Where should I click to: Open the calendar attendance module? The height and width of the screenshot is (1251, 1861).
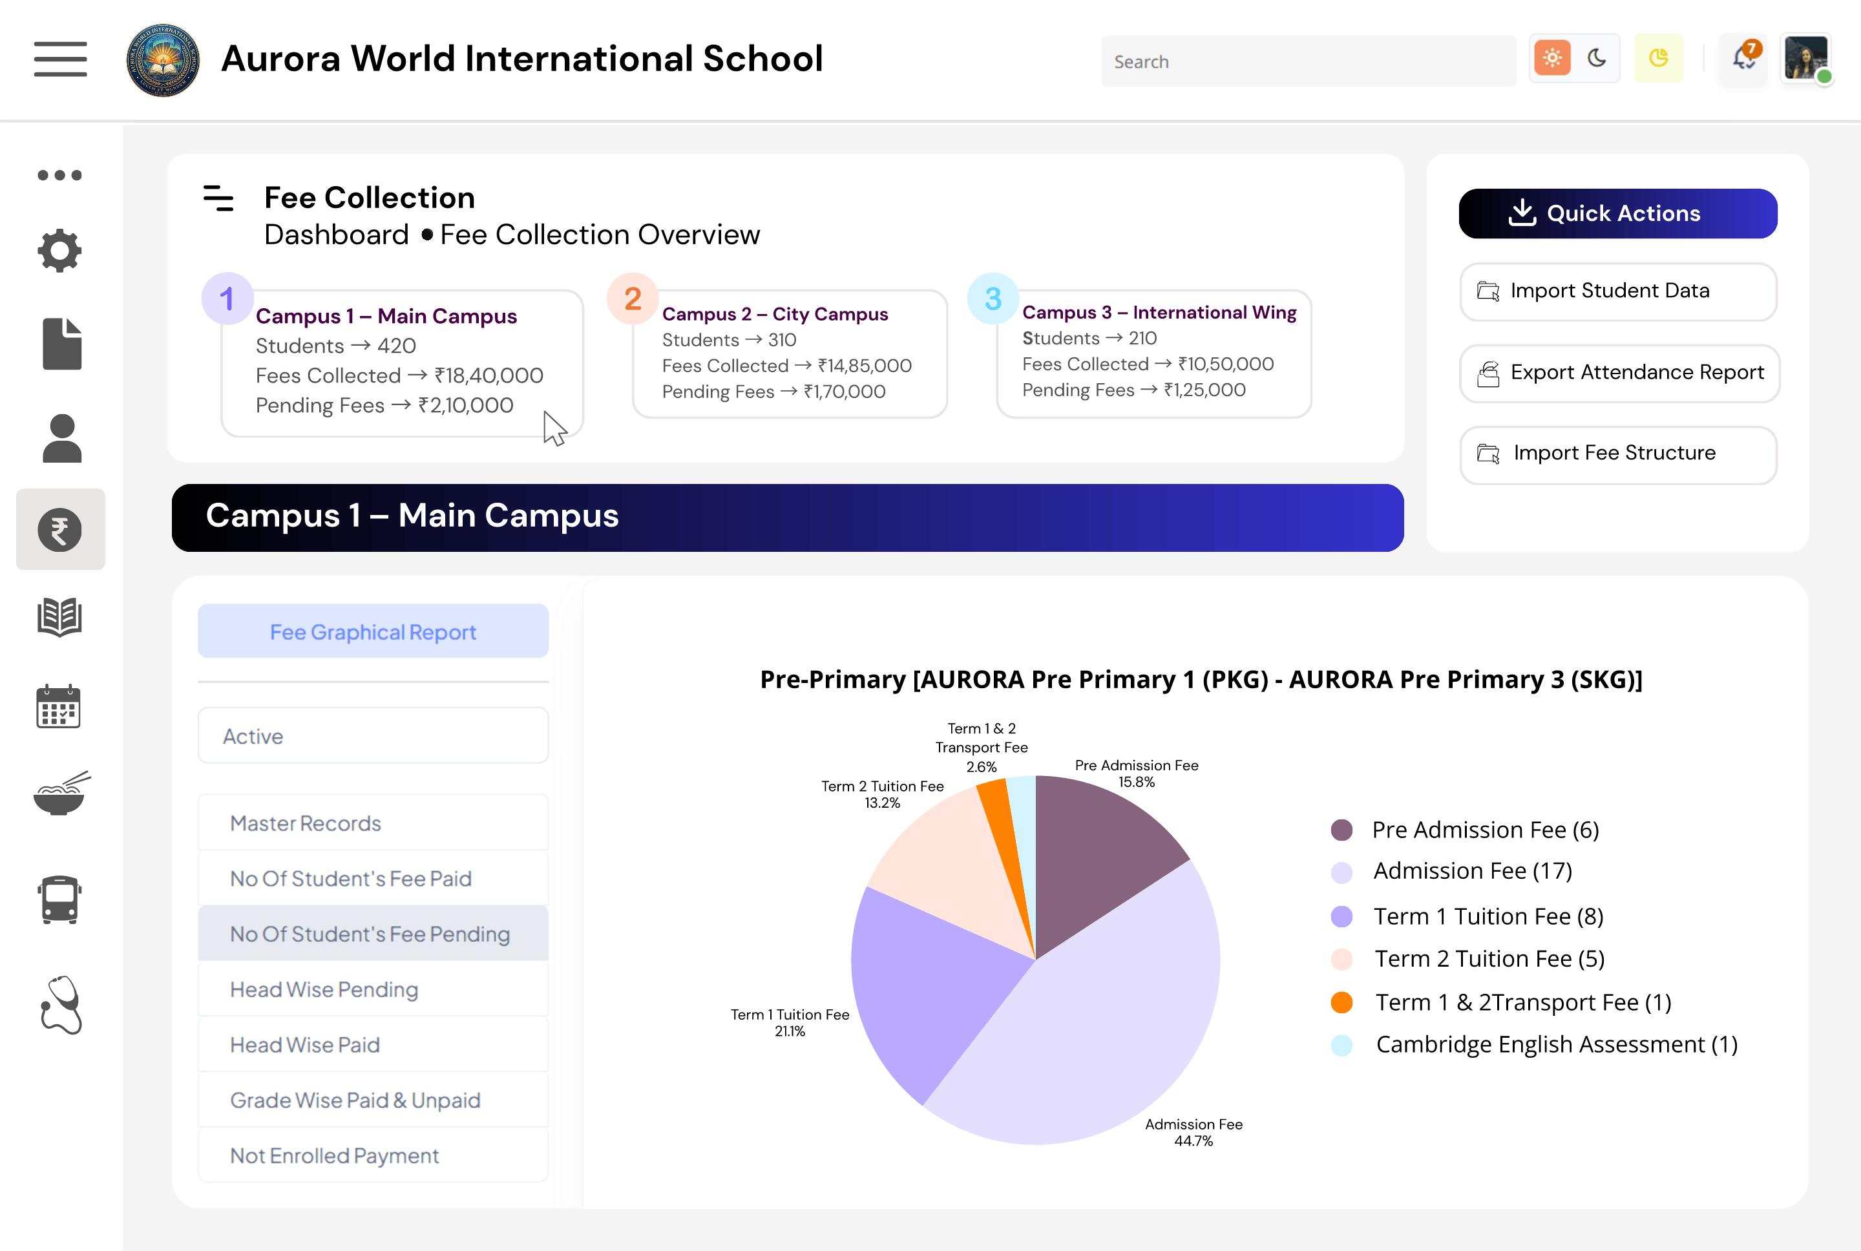coord(60,707)
